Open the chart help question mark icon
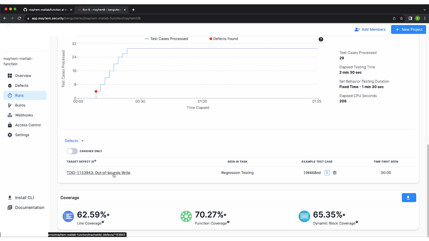Screen dimensions: 429x241 pos(321,39)
